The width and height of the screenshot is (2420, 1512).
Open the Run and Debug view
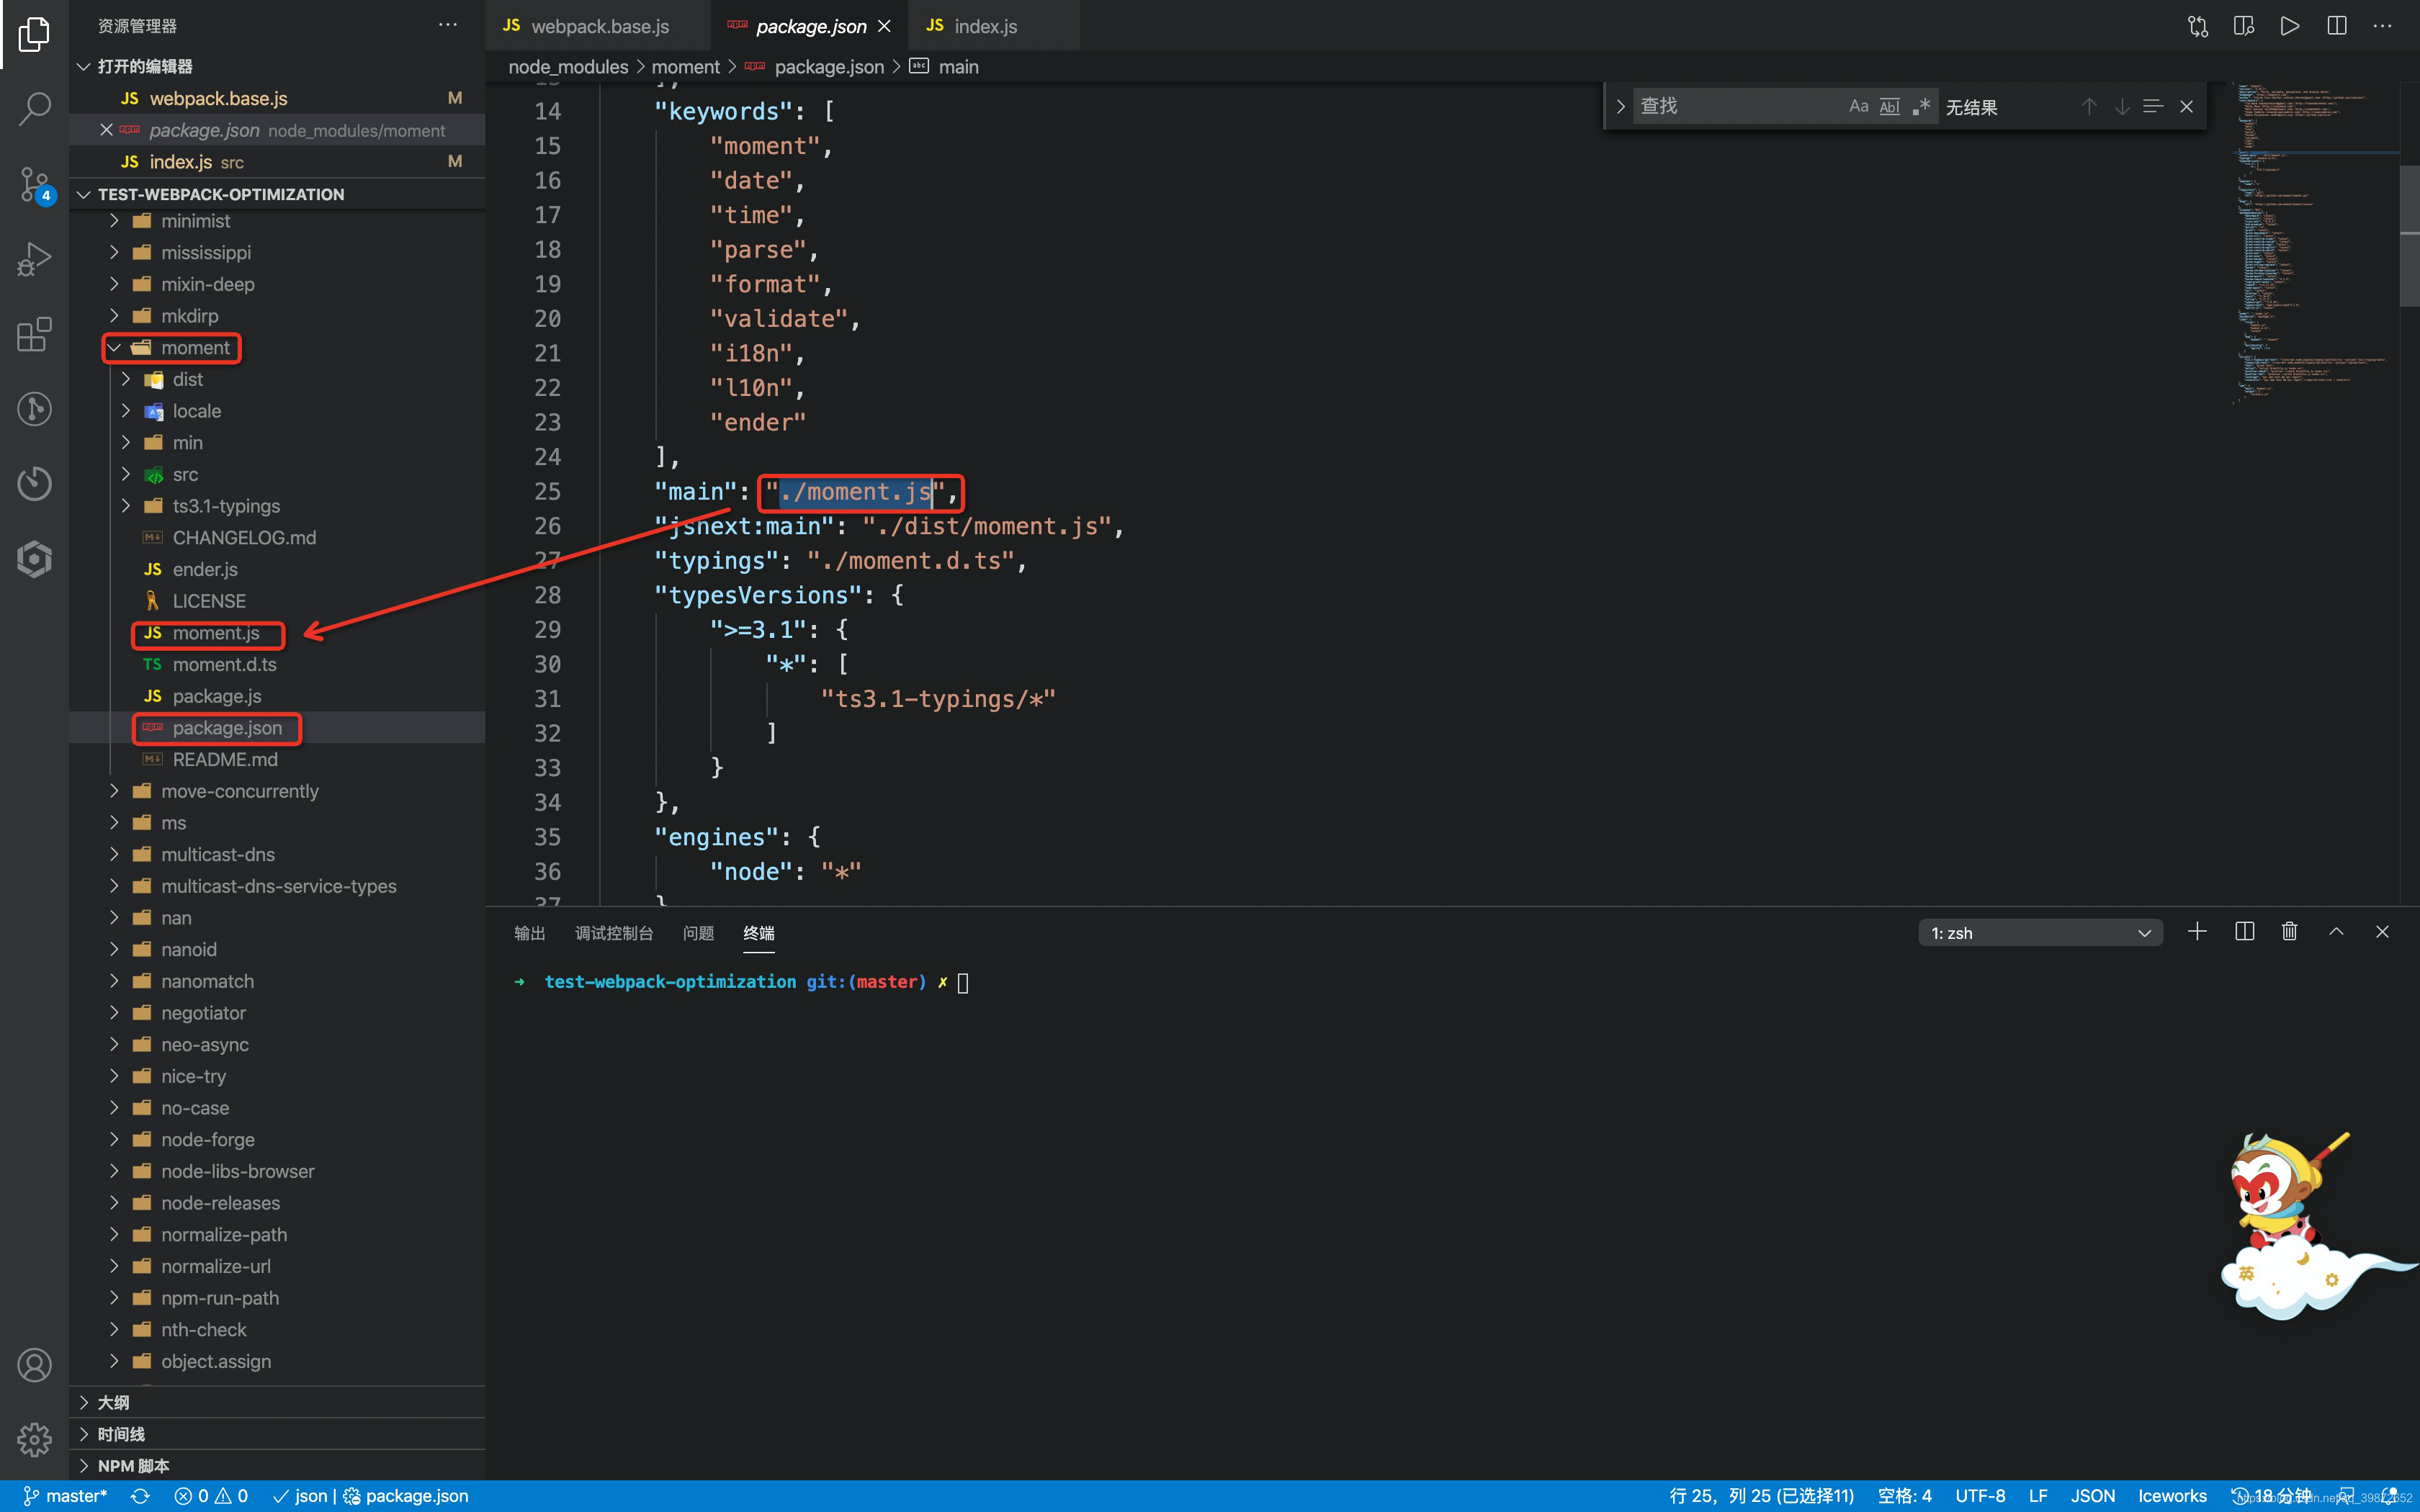34,259
